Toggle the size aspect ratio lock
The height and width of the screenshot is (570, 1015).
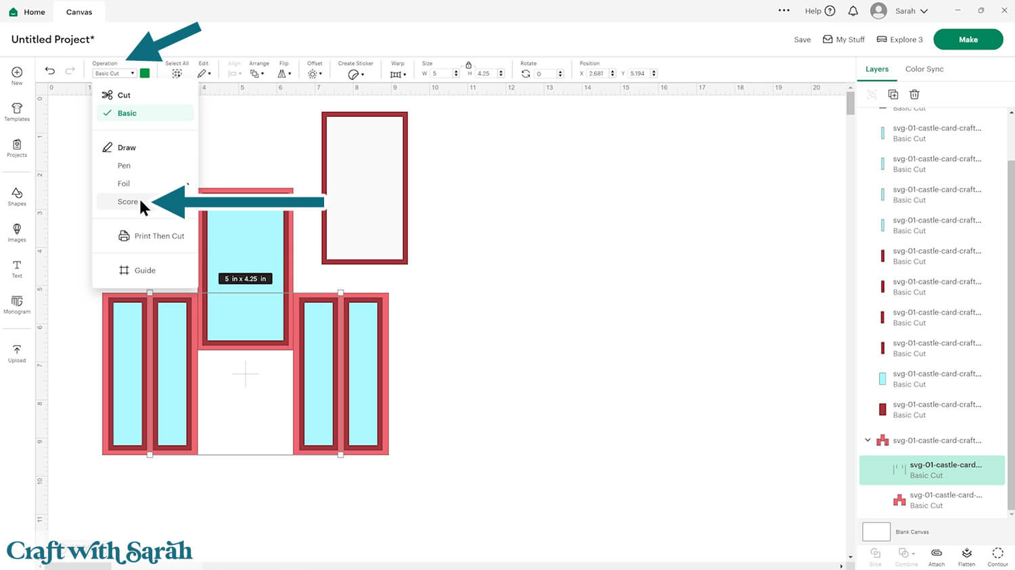(x=468, y=65)
